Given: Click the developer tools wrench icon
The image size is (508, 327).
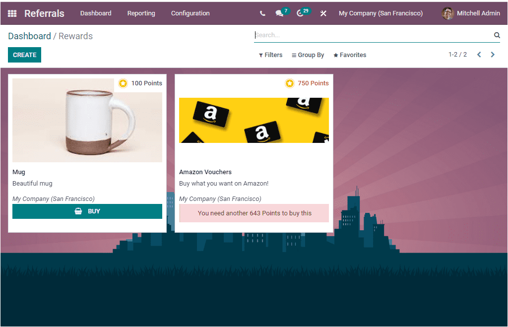Looking at the screenshot, I should 323,13.
